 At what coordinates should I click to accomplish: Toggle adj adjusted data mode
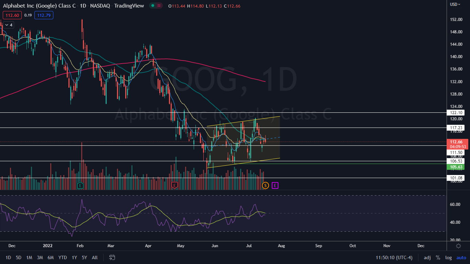427,257
